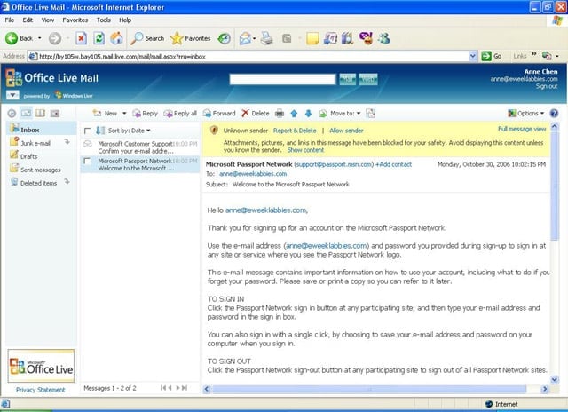Open the File menu
This screenshot has height=412, width=568.
(10, 20)
